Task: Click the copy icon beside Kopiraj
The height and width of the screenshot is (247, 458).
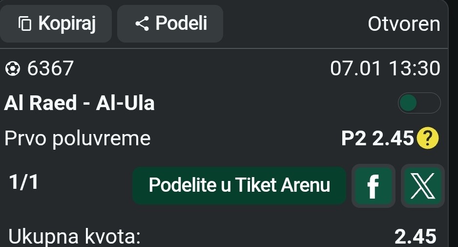Action: [x=25, y=23]
